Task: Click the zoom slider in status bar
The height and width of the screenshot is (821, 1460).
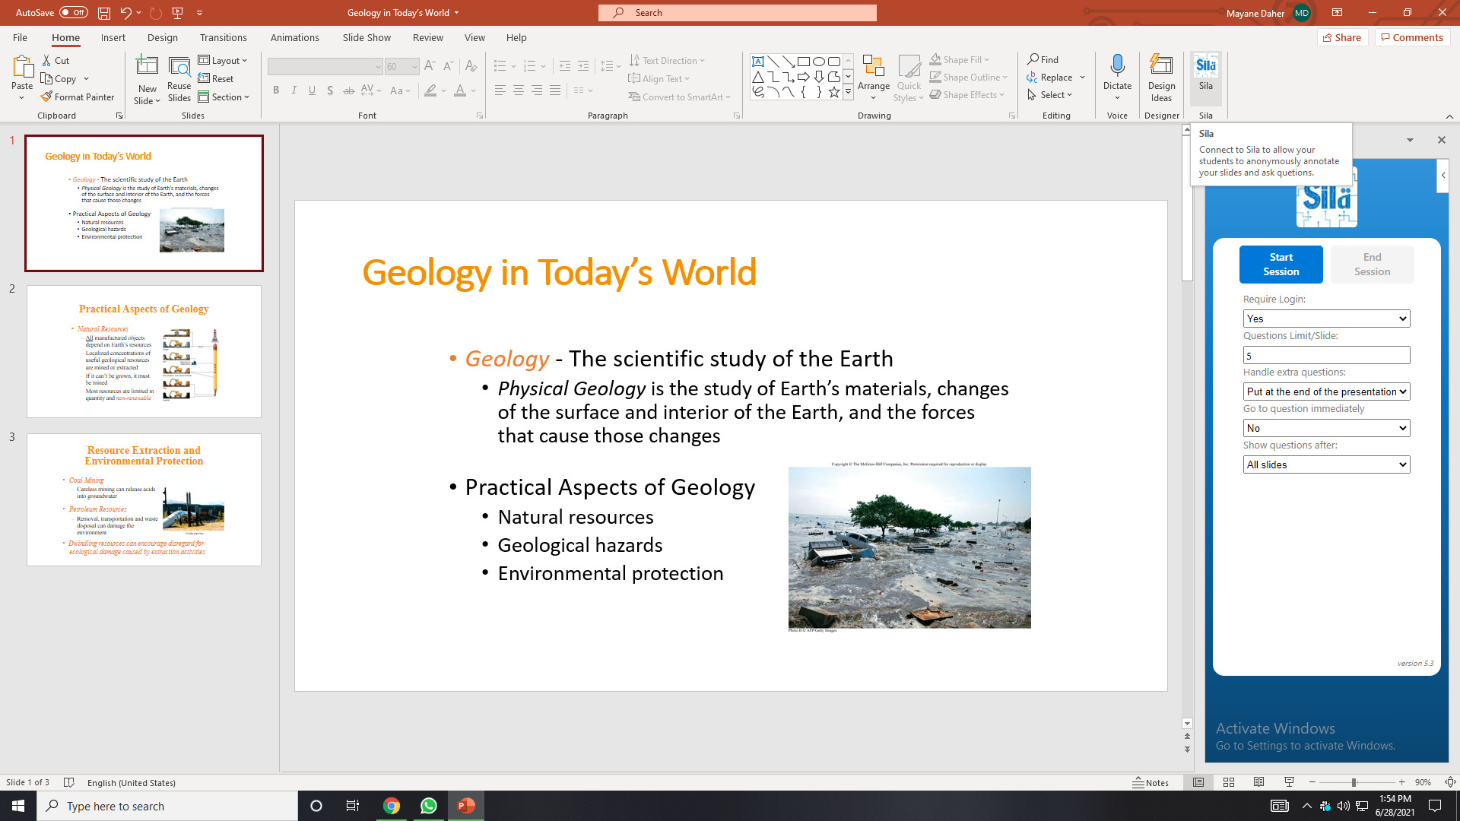Action: pos(1354,782)
